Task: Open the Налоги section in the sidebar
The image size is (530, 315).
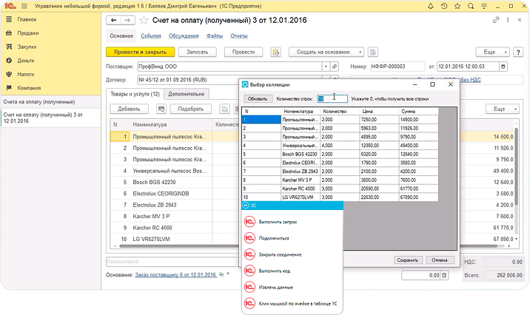Action: 26,74
